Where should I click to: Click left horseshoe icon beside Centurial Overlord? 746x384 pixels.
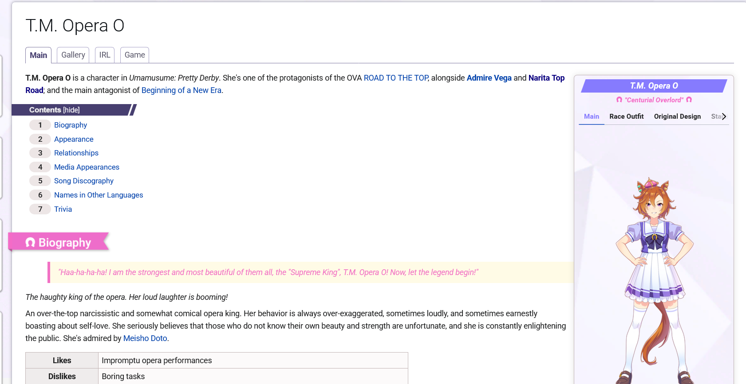[x=619, y=100]
